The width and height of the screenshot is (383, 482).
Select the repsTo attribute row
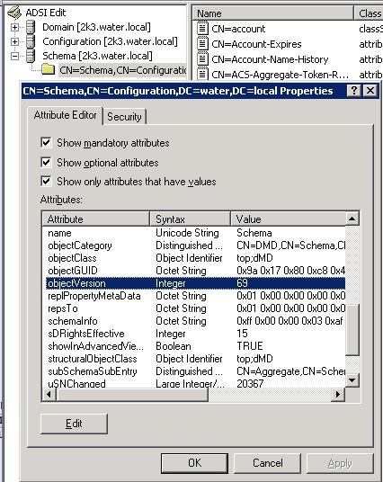tap(195, 308)
